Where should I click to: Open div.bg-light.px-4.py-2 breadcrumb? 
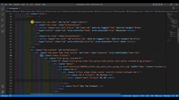tap(135, 11)
